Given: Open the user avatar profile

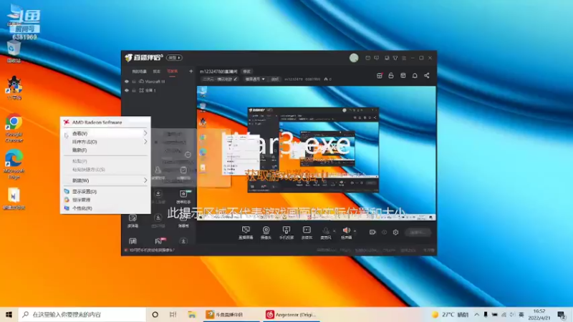Looking at the screenshot, I should (x=354, y=58).
